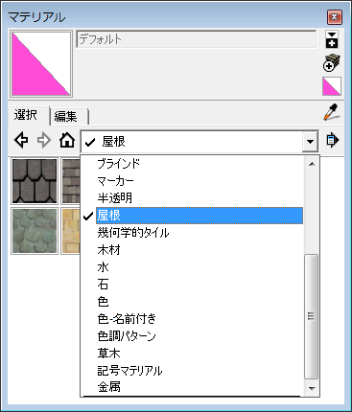Choose 色-名前付き from the list
Screen dimensions: 352x412
(x=199, y=319)
